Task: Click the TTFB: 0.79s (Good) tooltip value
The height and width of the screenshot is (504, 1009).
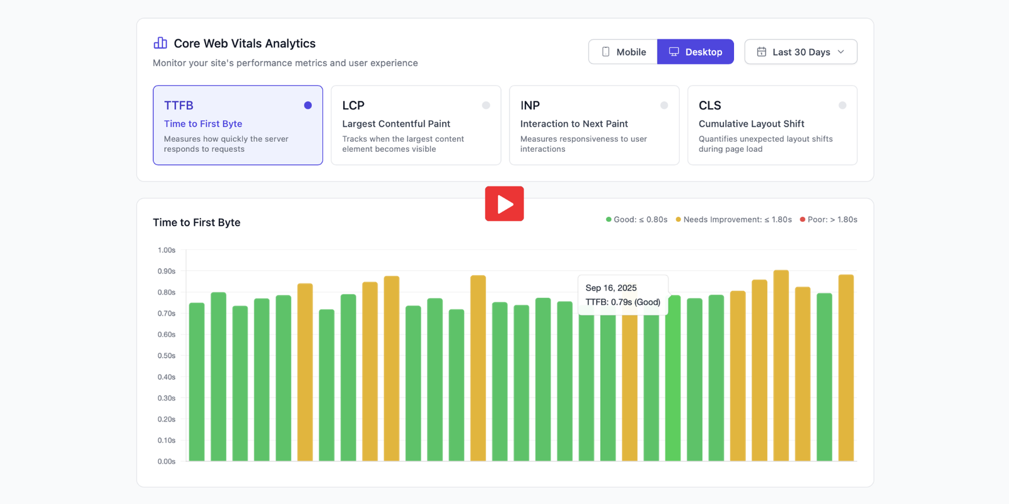Action: (623, 302)
